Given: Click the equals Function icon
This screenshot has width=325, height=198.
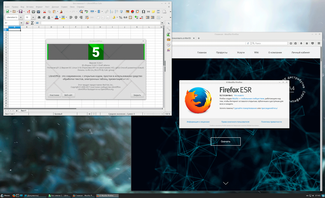Looking at the screenshot, I should pyautogui.click(x=37, y=23).
